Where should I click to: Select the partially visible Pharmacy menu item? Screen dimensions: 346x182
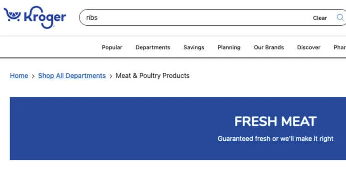tap(340, 47)
